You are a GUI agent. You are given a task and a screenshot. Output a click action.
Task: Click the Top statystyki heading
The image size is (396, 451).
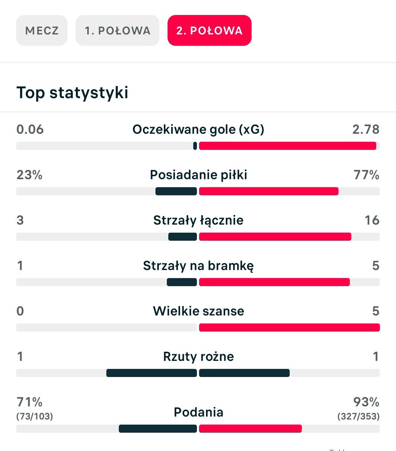[x=72, y=92]
